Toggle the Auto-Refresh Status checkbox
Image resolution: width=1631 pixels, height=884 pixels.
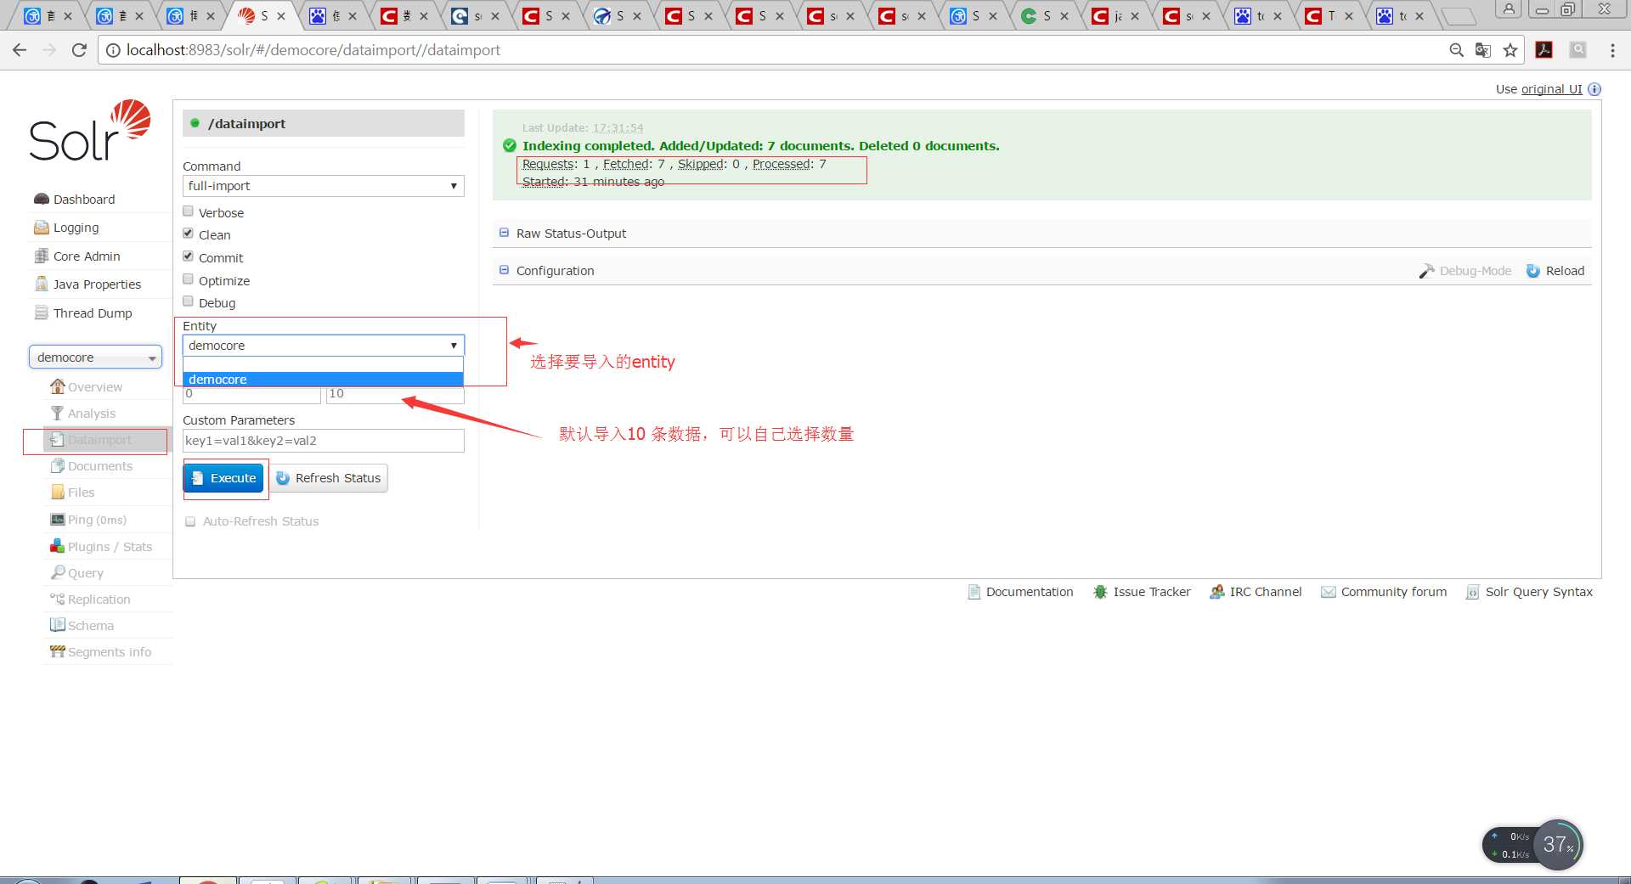point(190,521)
